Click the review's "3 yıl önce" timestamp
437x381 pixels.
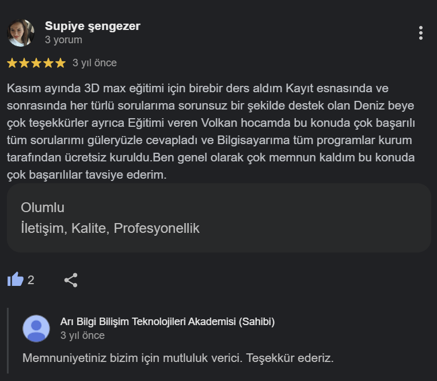click(94, 63)
